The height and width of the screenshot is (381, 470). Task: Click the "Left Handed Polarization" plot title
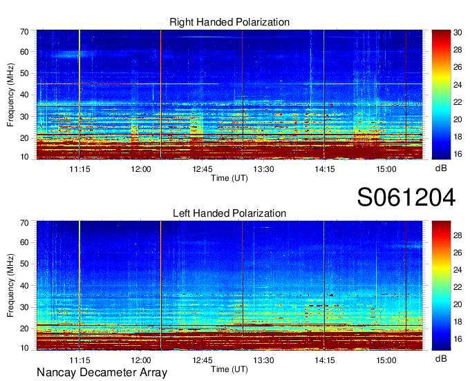[229, 213]
